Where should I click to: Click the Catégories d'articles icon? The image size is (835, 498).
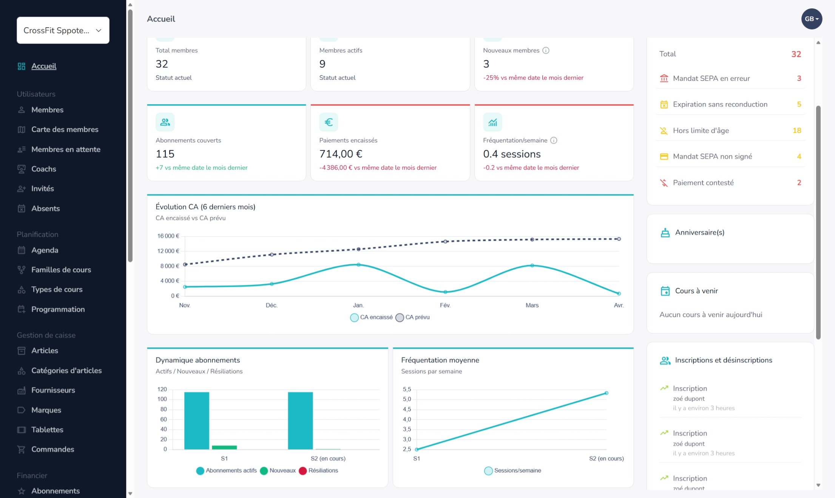point(22,371)
